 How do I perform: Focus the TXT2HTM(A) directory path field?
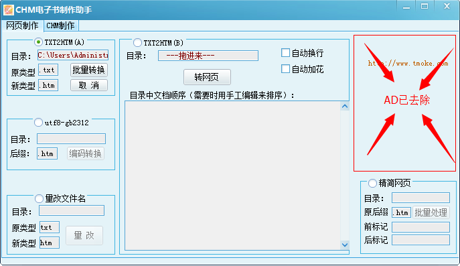(73, 55)
